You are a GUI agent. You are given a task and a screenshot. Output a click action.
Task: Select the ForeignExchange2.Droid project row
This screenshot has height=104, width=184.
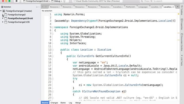pos(20,18)
